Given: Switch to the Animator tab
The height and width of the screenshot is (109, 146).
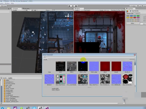Looking at the screenshot, I should point(26,9).
